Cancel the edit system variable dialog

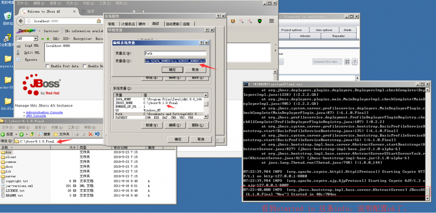(x=195, y=69)
